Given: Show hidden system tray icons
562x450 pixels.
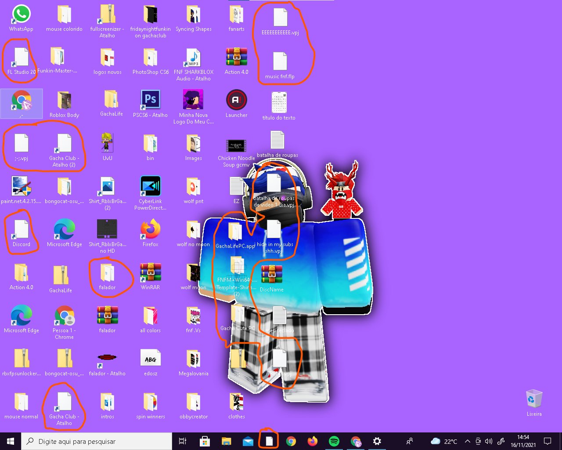Looking at the screenshot, I should point(467,441).
